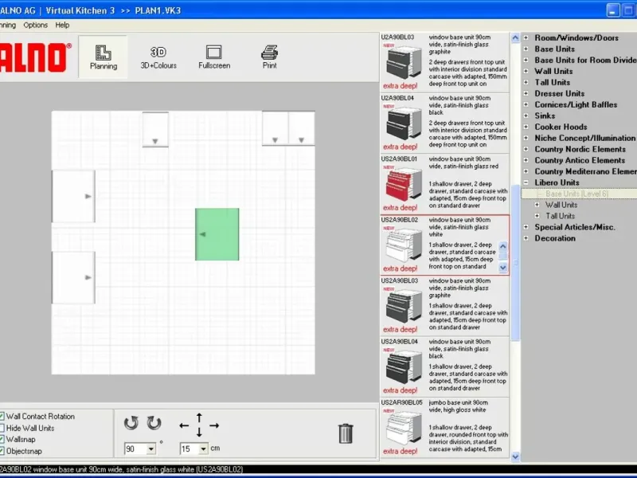Switch to Planning view

(104, 57)
